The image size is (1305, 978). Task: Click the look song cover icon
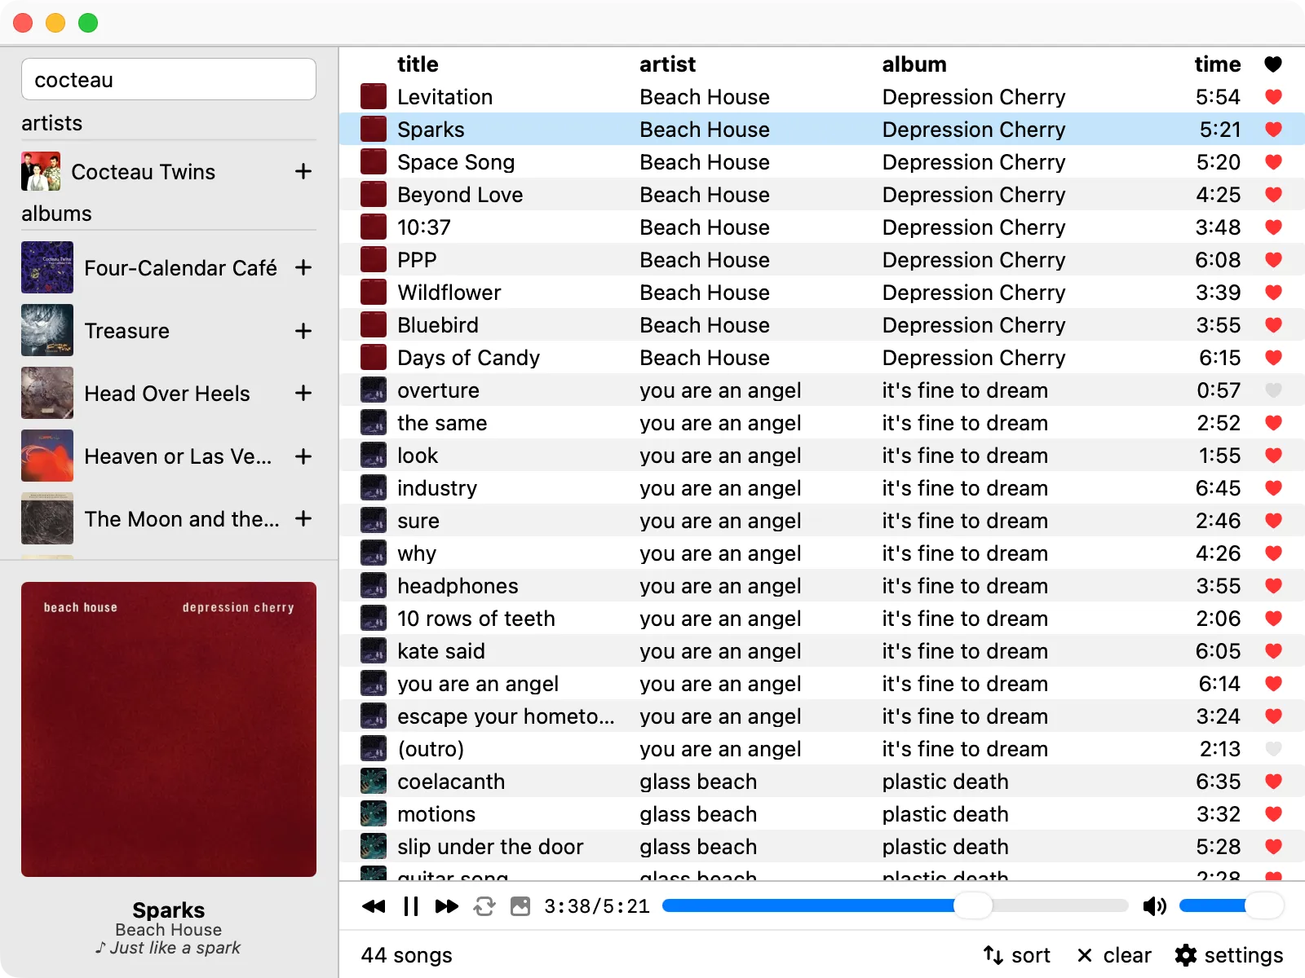click(x=374, y=455)
